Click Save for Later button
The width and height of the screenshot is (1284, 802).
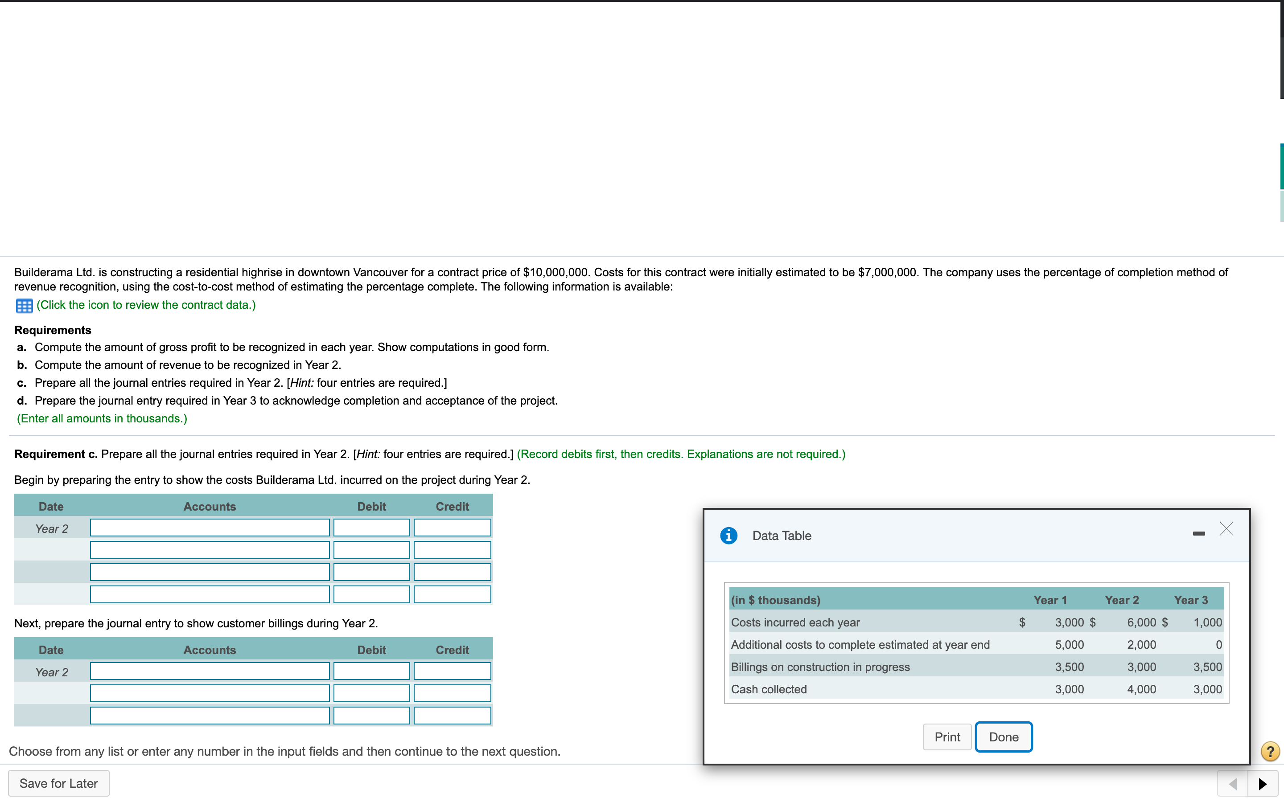(x=59, y=783)
